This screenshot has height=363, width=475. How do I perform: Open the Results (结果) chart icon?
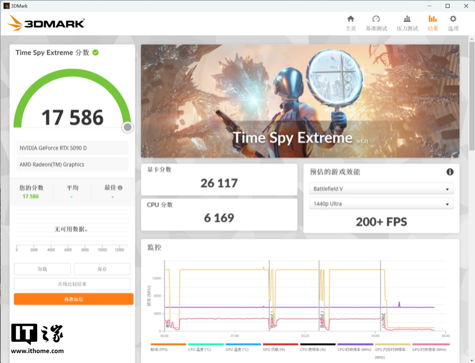point(433,19)
